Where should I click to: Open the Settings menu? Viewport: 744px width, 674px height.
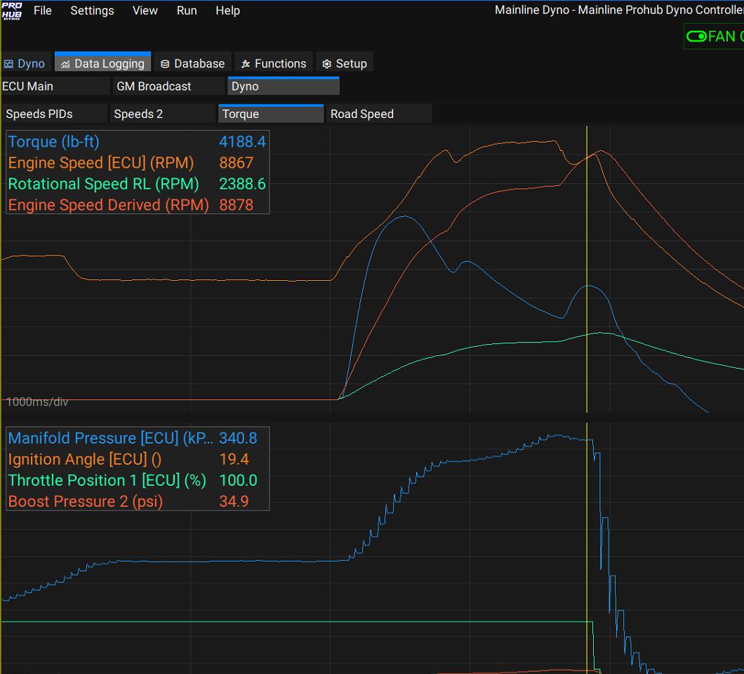click(x=92, y=11)
